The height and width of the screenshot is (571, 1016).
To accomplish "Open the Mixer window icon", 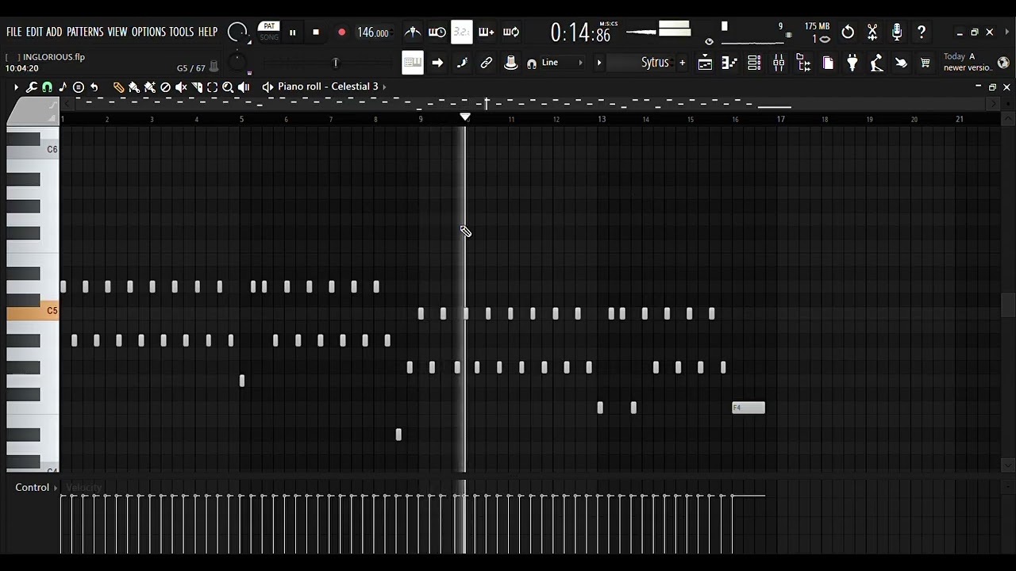I will click(779, 63).
